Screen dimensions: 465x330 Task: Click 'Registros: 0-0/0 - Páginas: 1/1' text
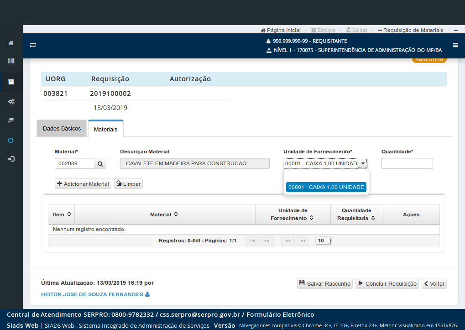pyautogui.click(x=198, y=241)
